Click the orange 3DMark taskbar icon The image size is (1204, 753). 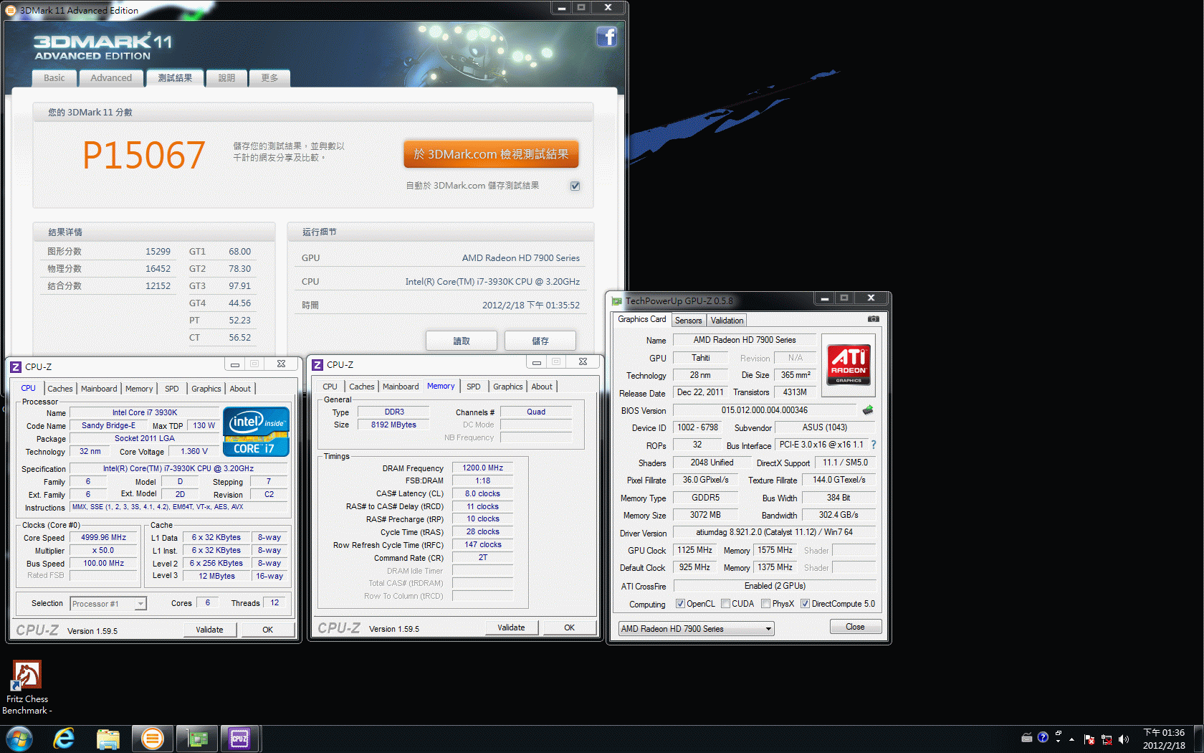(x=152, y=739)
